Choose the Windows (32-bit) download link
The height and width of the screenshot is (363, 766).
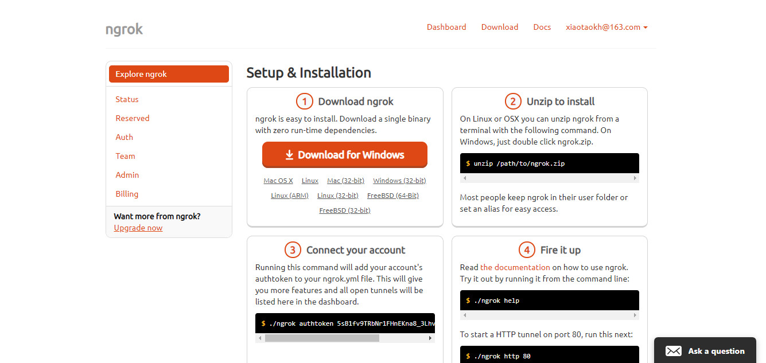[399, 181]
